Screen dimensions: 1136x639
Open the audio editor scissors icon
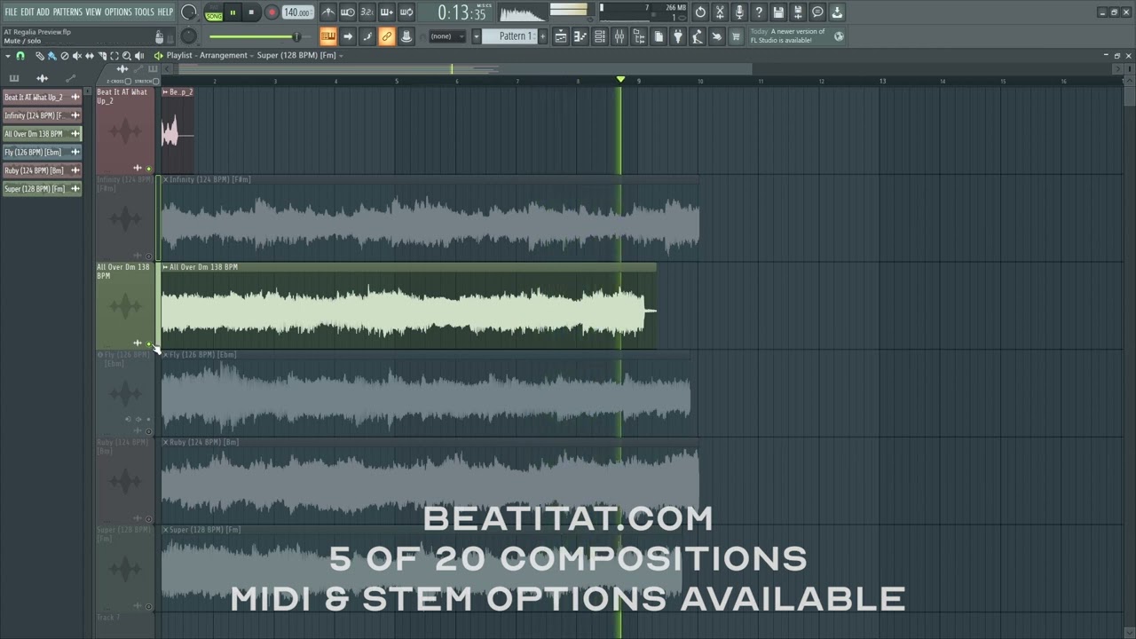pos(720,12)
